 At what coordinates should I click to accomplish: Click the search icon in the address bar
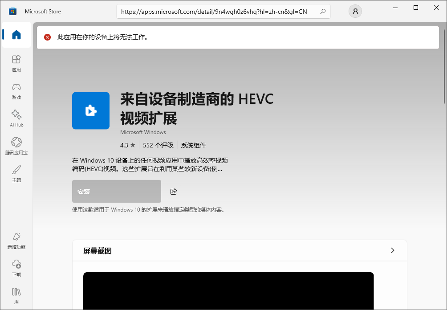[322, 11]
